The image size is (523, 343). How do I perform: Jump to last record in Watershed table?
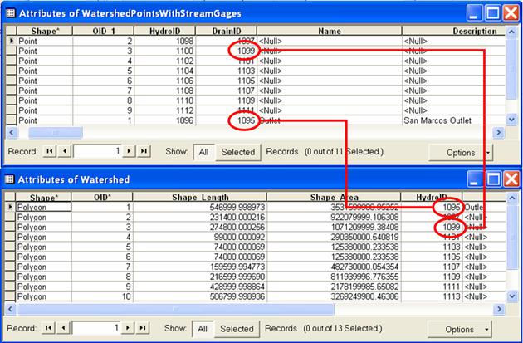[144, 328]
